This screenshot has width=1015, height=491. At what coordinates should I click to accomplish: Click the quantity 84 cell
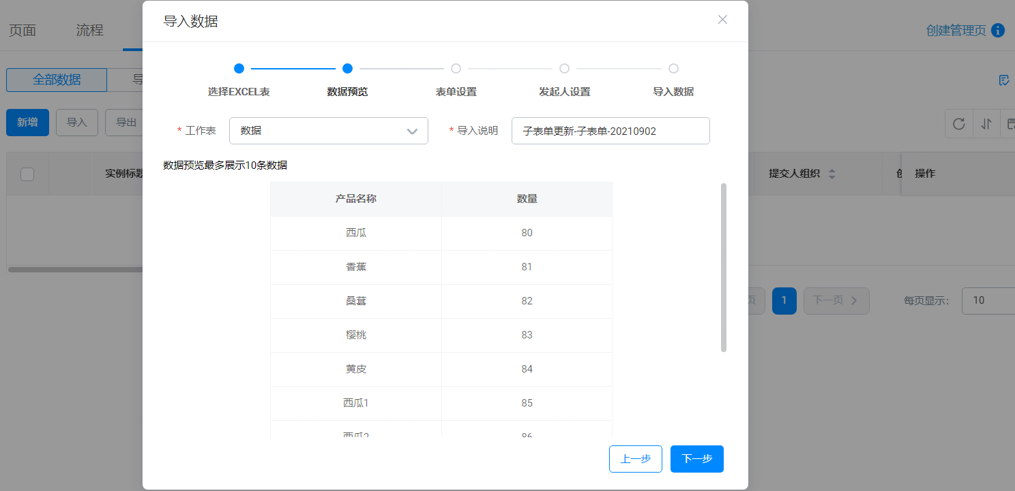[x=527, y=369]
